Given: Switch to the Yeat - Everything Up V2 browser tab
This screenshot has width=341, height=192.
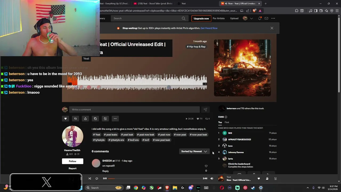Looking at the screenshot, I should click(x=115, y=3).
